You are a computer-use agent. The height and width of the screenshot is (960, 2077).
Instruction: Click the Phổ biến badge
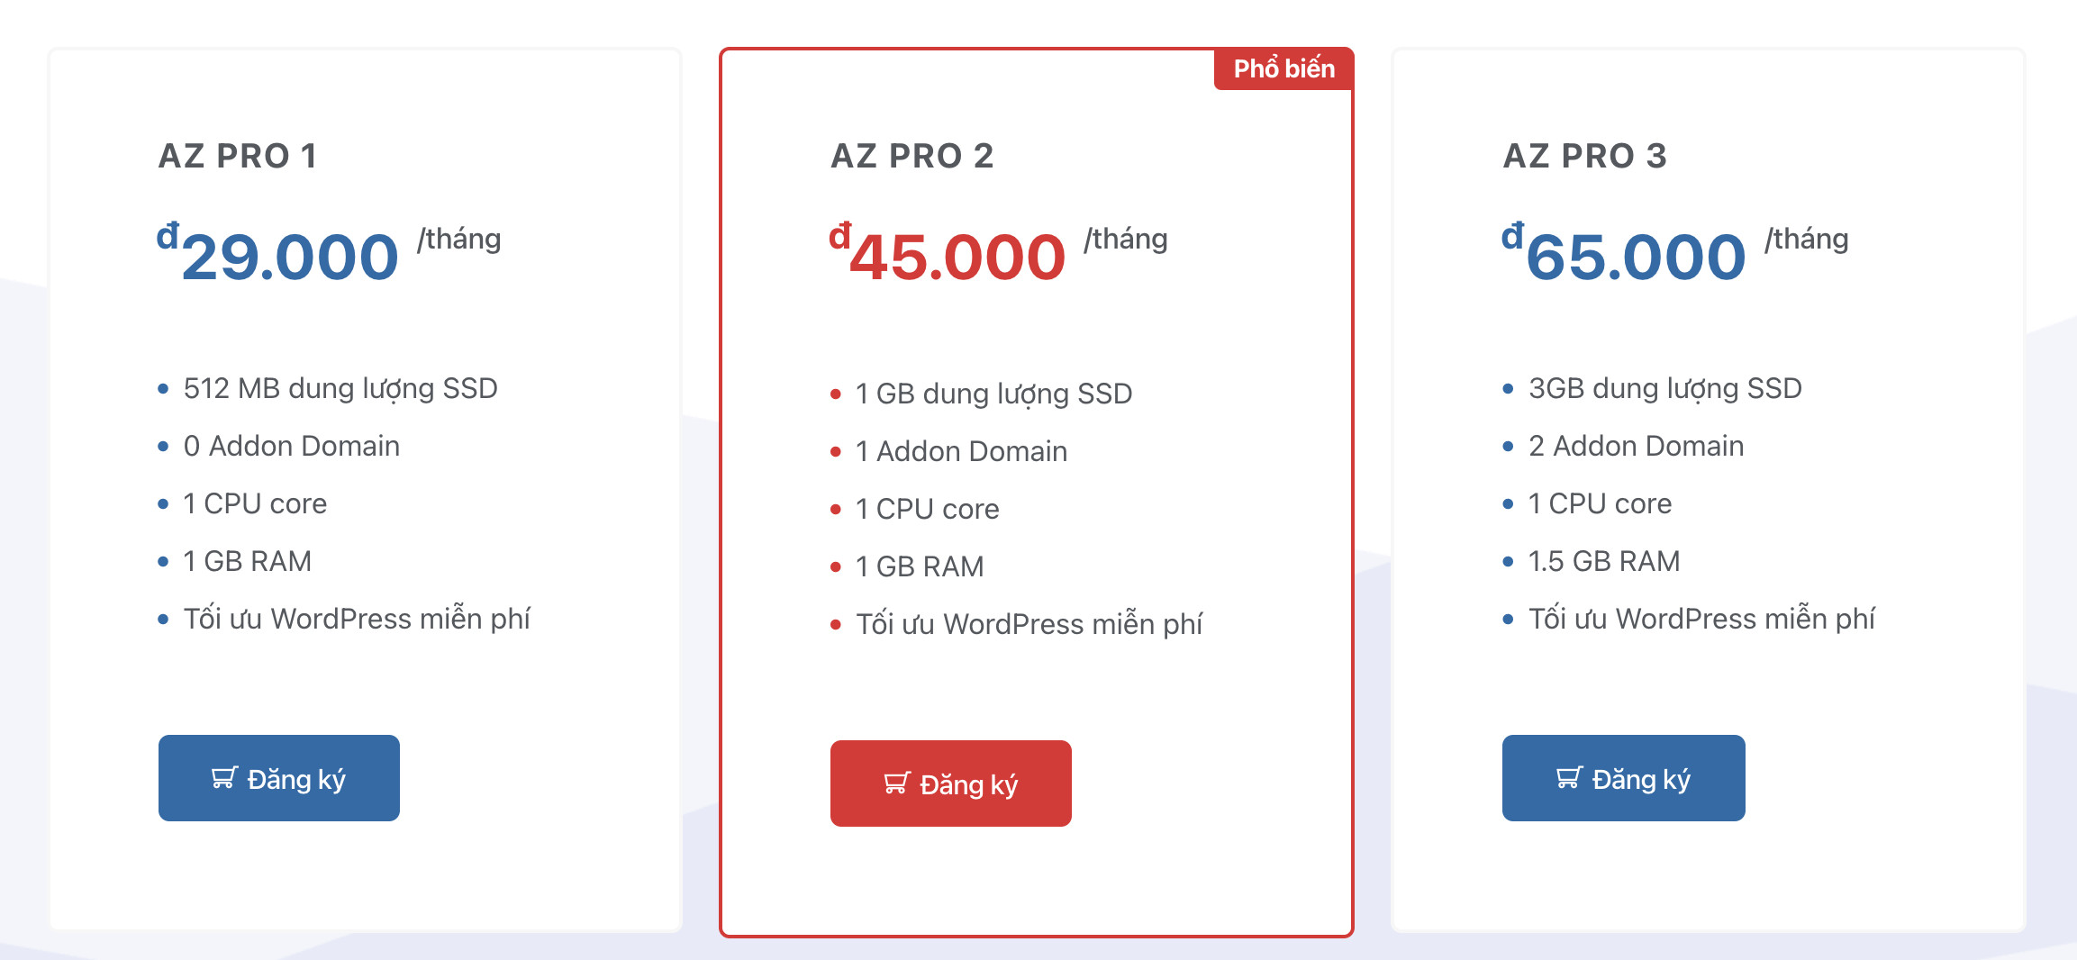[x=1283, y=68]
